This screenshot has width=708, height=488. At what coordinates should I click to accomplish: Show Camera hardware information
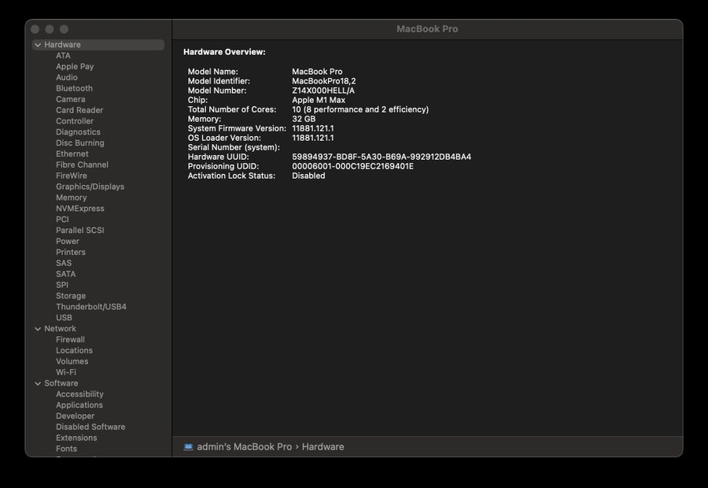71,99
